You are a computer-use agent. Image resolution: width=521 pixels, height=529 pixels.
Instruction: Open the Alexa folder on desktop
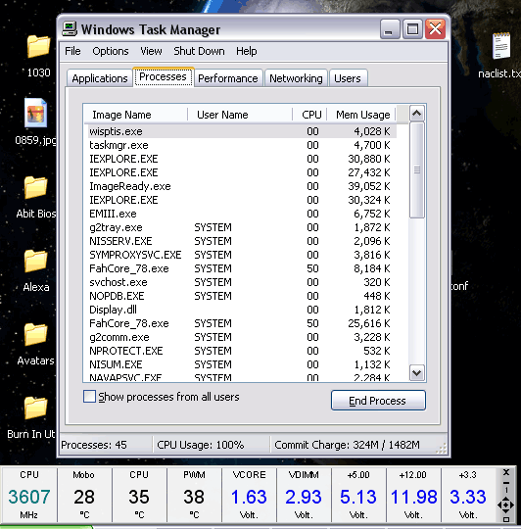tap(35, 261)
